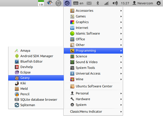The height and width of the screenshot is (117, 163).
Task: Open the Personal menu entry
Action: (93, 93)
